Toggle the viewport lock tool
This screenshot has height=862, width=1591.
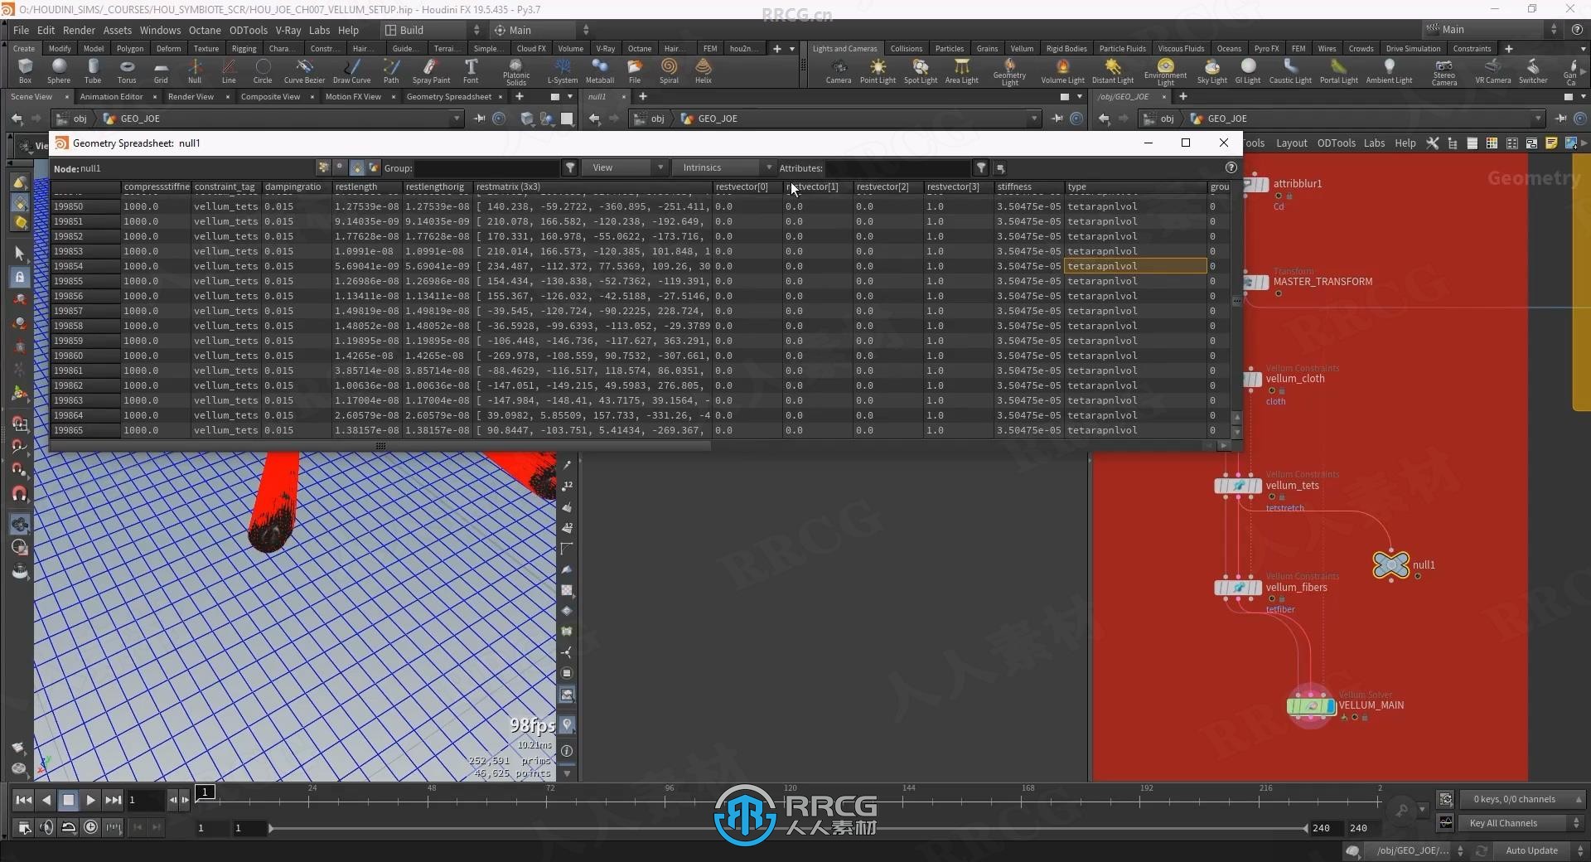pyautogui.click(x=21, y=276)
